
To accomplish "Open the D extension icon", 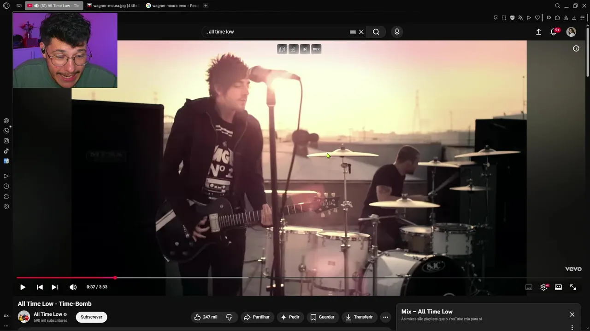I will click(549, 18).
